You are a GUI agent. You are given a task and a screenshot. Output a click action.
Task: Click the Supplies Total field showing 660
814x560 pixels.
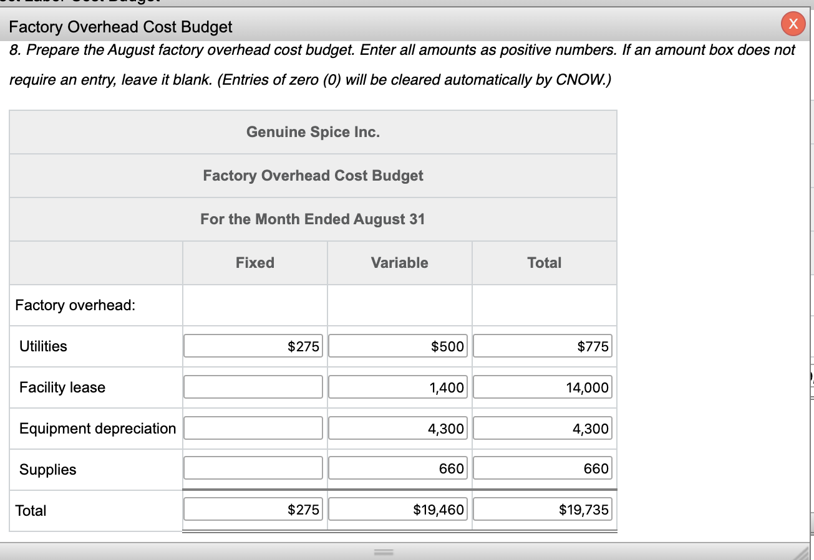tap(543, 468)
